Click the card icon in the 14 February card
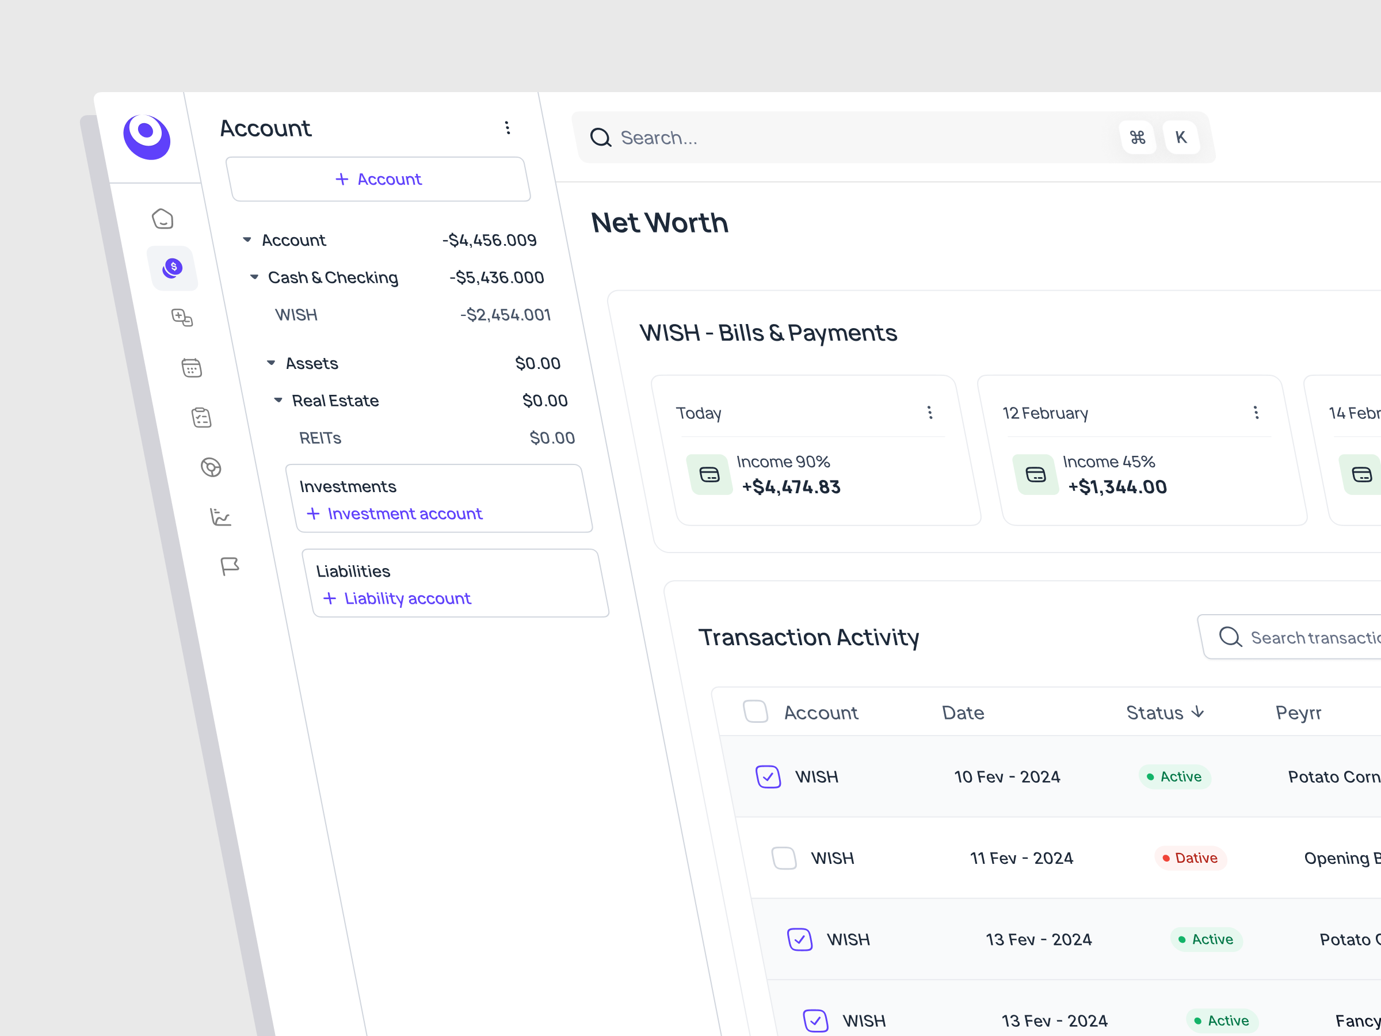 click(x=1361, y=475)
